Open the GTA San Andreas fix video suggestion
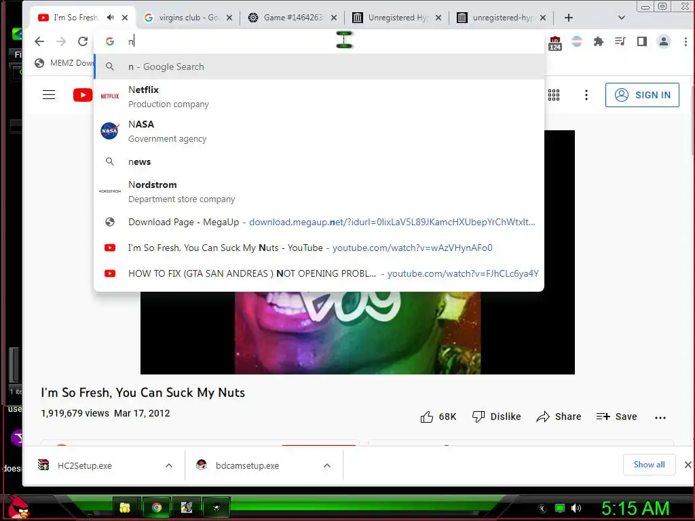The height and width of the screenshot is (521, 695). click(319, 273)
